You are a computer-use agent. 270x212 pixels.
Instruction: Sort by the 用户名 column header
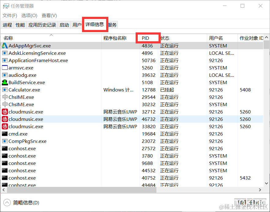coord(222,38)
